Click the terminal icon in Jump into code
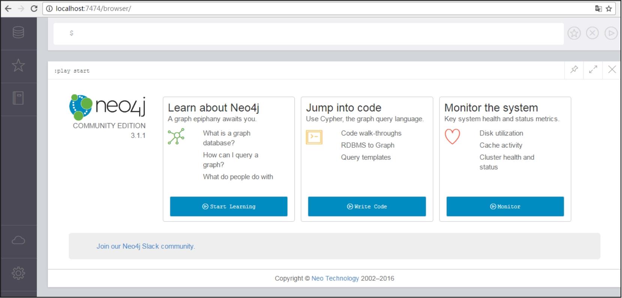Viewport: 622px width, 298px height. pyautogui.click(x=314, y=137)
